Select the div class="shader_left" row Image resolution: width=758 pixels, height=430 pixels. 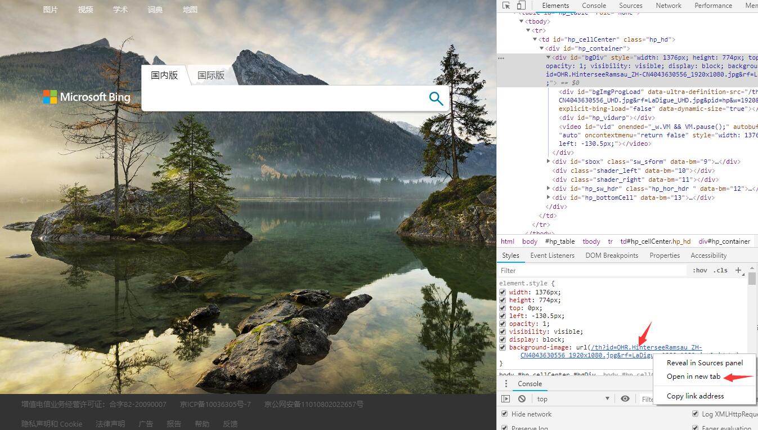(x=634, y=171)
